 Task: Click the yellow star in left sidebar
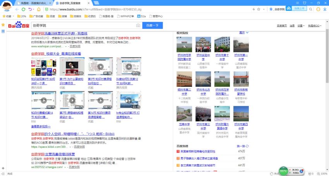3,25
